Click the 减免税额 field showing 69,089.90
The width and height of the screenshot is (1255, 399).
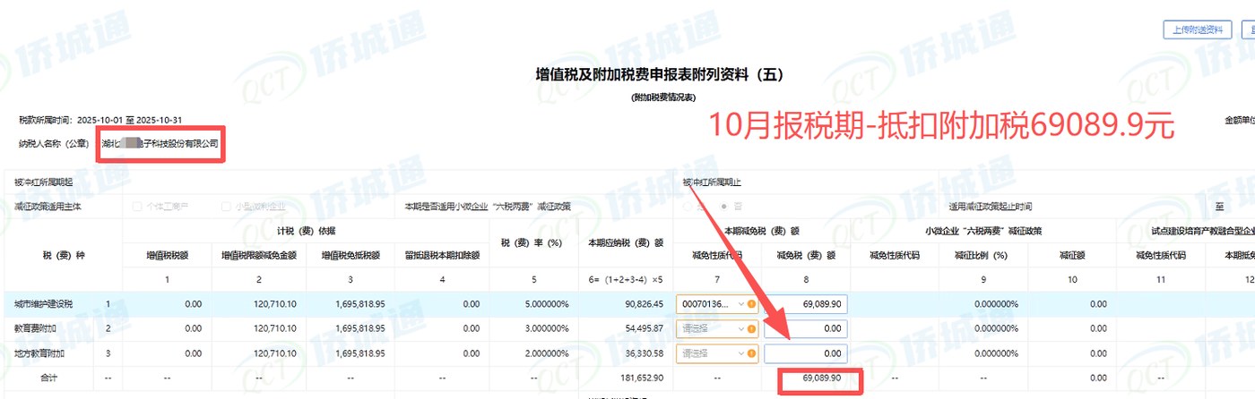[806, 304]
